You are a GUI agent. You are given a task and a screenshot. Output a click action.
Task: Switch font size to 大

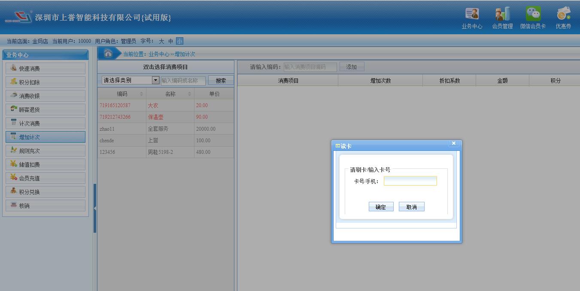161,41
